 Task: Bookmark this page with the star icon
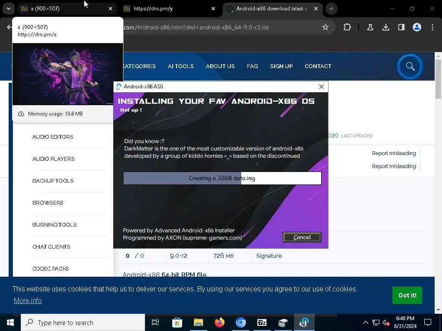pos(325,27)
